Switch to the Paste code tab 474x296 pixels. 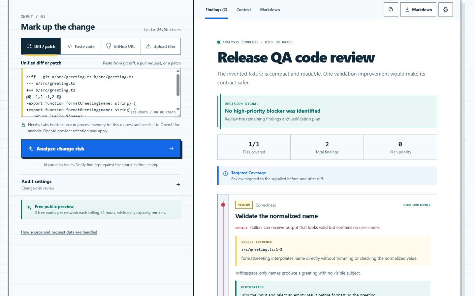tap(81, 46)
